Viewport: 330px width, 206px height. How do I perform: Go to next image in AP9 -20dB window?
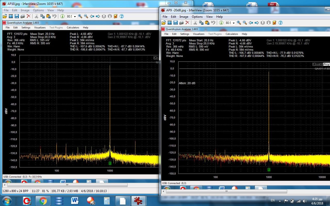coord(257,23)
